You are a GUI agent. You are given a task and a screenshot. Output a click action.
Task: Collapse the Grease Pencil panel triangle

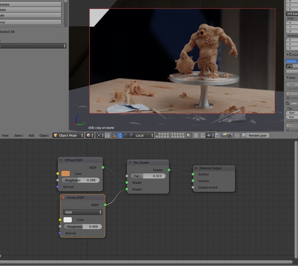pyautogui.click(x=288, y=55)
